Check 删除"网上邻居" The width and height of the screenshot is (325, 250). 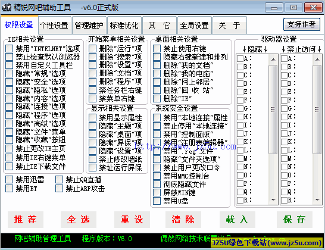tap(157, 82)
